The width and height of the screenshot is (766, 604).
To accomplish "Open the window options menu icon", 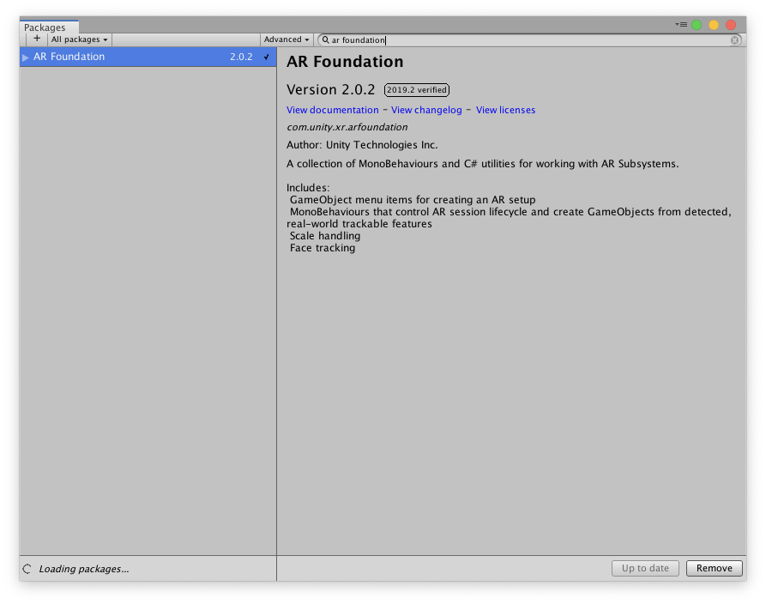I will pyautogui.click(x=681, y=24).
